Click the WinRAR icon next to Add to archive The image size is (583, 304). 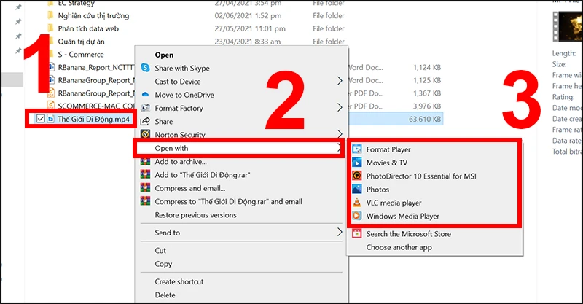[x=145, y=162]
